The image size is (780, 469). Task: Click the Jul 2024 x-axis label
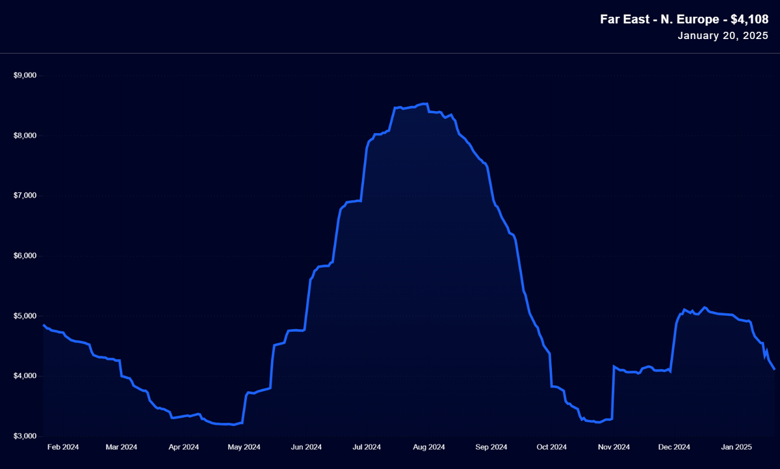click(x=367, y=447)
